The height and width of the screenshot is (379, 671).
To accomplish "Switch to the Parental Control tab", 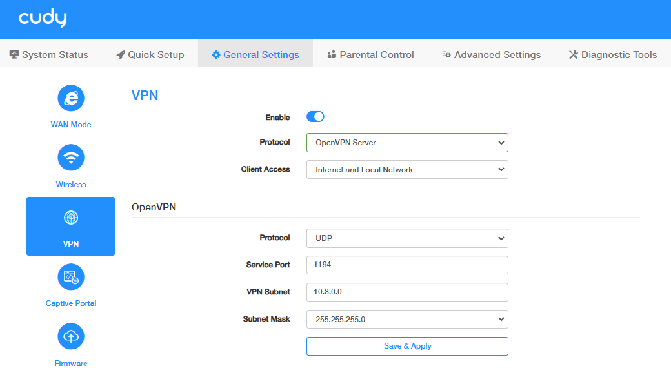I will (x=370, y=55).
